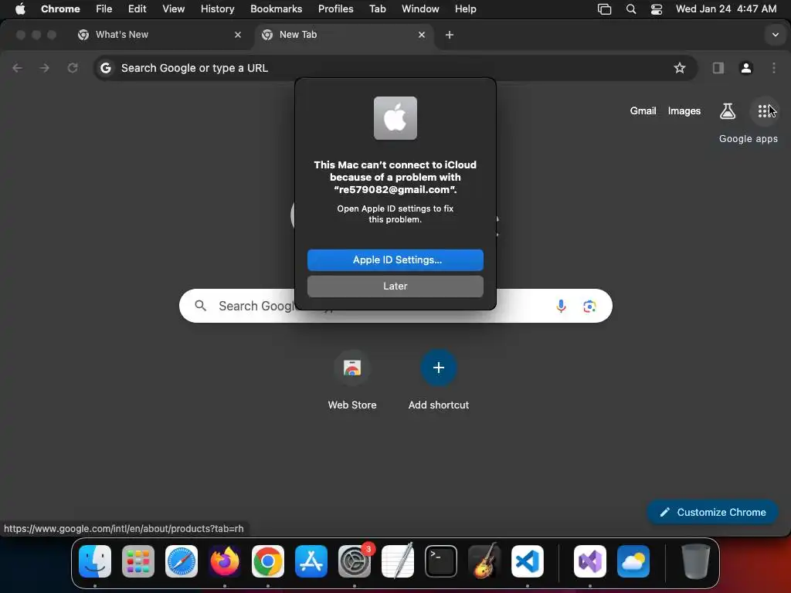Screen dimensions: 791x593
Task: Open the File menu
Action: [104, 9]
